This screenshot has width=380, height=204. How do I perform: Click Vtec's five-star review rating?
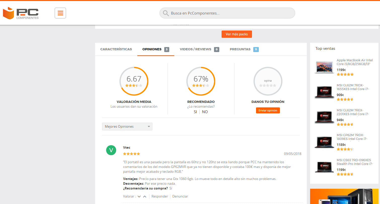click(x=132, y=154)
